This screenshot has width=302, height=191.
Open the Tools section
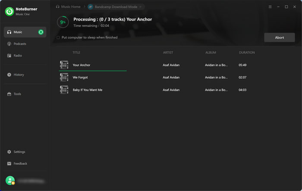(25, 94)
